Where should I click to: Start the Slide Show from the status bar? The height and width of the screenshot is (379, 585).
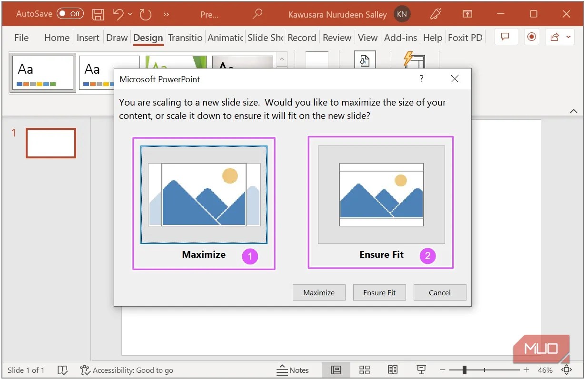(x=421, y=370)
